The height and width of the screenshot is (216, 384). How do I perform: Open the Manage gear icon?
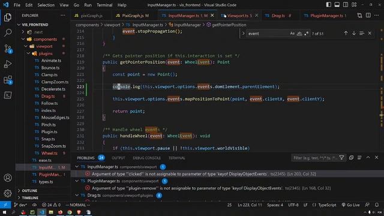coord(8,193)
